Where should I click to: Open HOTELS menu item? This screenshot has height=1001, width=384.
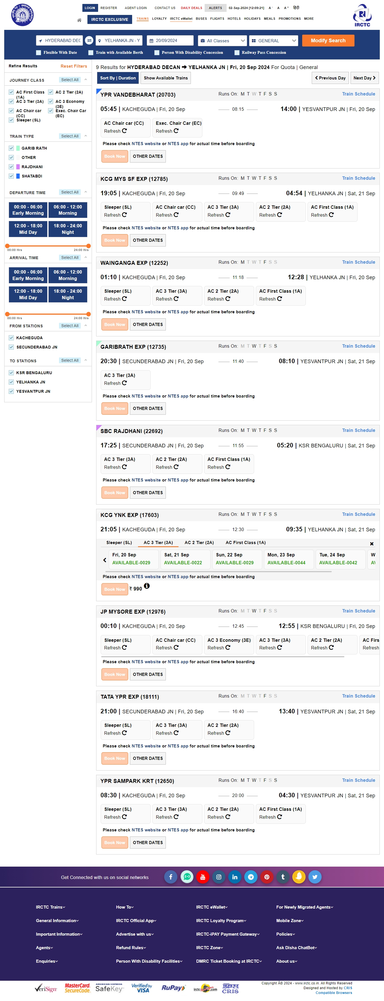234,19
